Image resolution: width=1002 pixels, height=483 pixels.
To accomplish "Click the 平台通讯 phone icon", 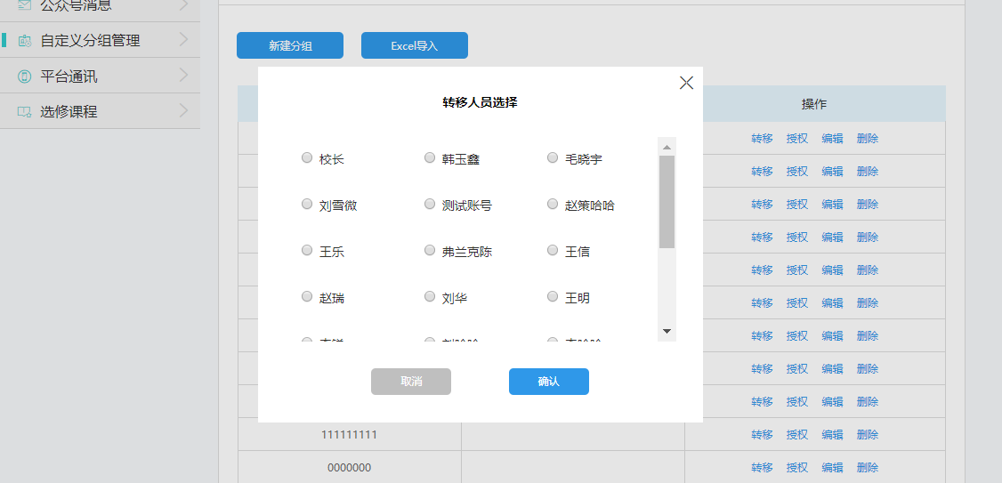I will click(24, 76).
